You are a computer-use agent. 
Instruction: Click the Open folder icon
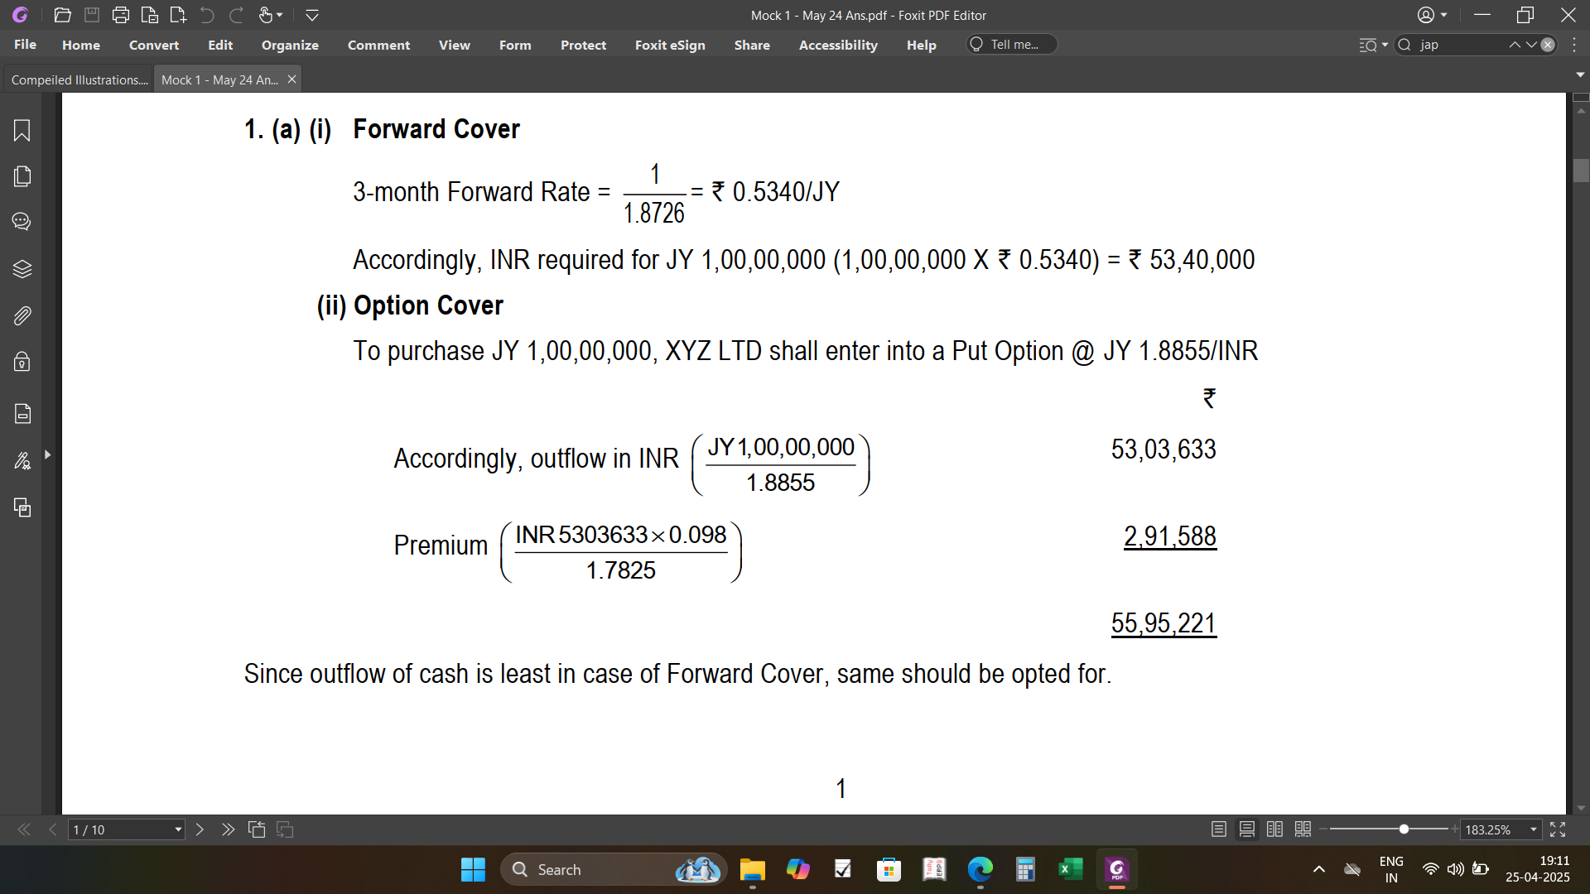(x=62, y=15)
